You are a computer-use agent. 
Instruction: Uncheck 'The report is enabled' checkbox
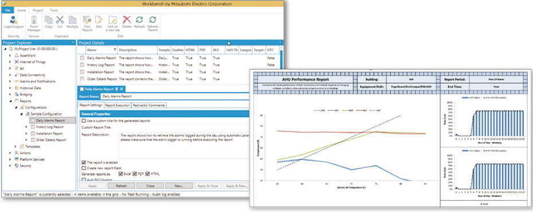[x=84, y=162]
